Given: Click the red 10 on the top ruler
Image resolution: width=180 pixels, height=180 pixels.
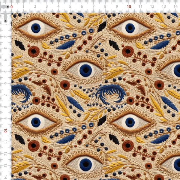Looking at the screenshot, I should pyautogui.click(x=129, y=6).
